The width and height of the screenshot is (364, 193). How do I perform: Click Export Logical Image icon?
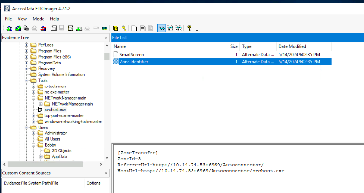[70, 28]
